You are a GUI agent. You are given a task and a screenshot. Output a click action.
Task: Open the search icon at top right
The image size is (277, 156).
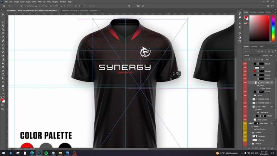[268, 6]
